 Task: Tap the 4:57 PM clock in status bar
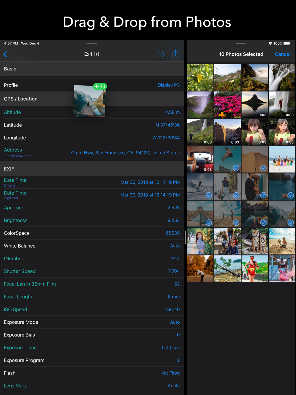click(x=11, y=43)
